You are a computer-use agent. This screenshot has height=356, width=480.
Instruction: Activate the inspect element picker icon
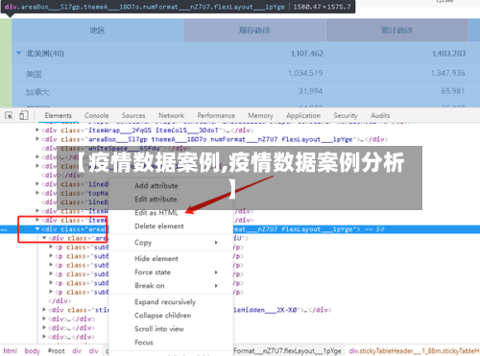(9, 115)
